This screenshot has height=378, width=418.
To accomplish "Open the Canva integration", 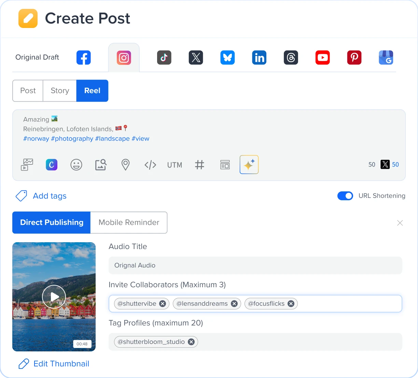I will coord(52,165).
